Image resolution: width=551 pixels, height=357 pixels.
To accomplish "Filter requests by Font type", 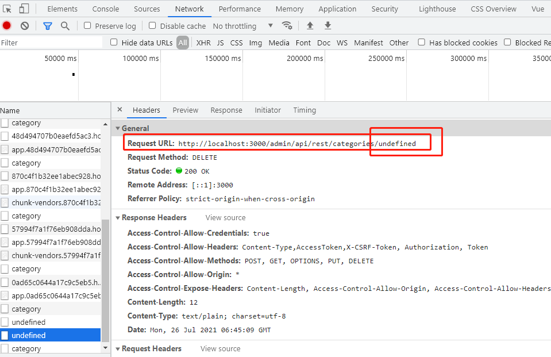I will [x=303, y=43].
